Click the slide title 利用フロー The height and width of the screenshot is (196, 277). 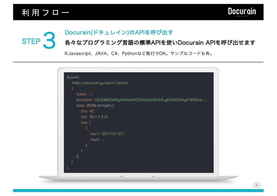[45, 13]
